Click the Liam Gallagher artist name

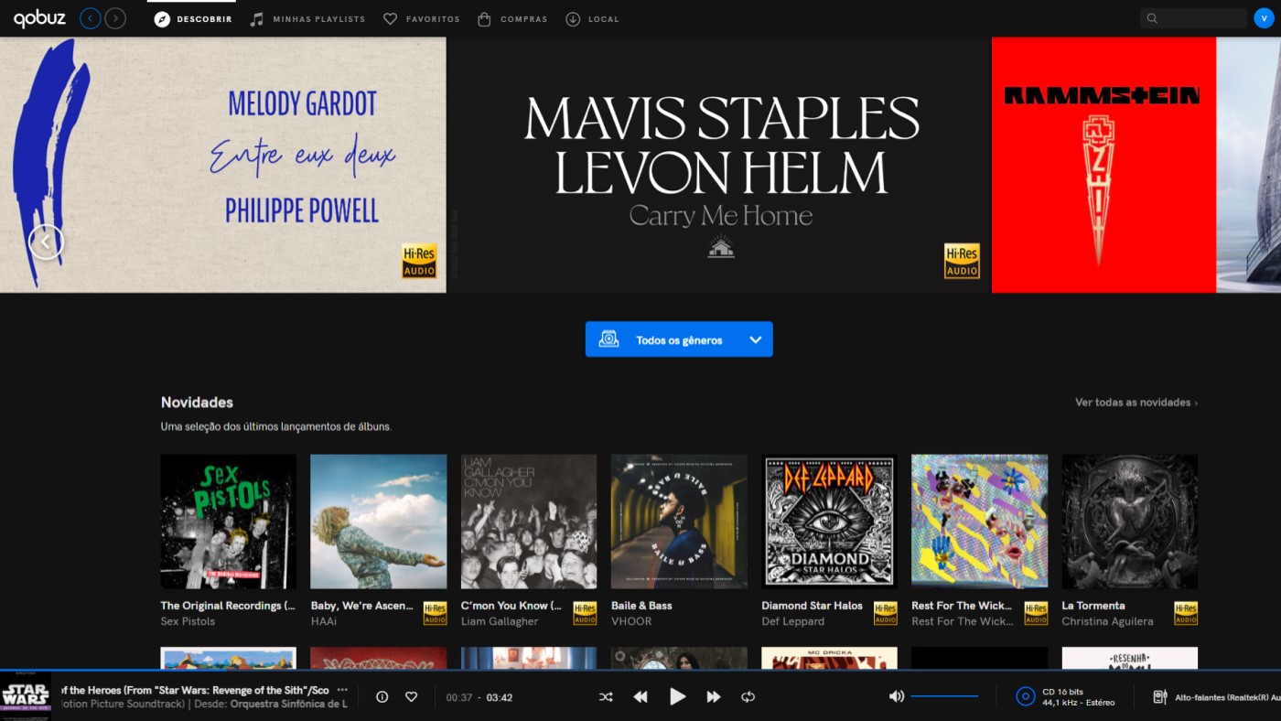500,621
